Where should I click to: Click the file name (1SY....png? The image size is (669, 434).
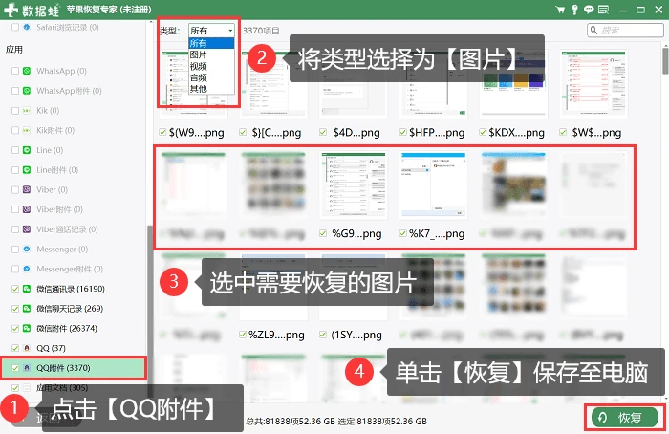coord(356,335)
